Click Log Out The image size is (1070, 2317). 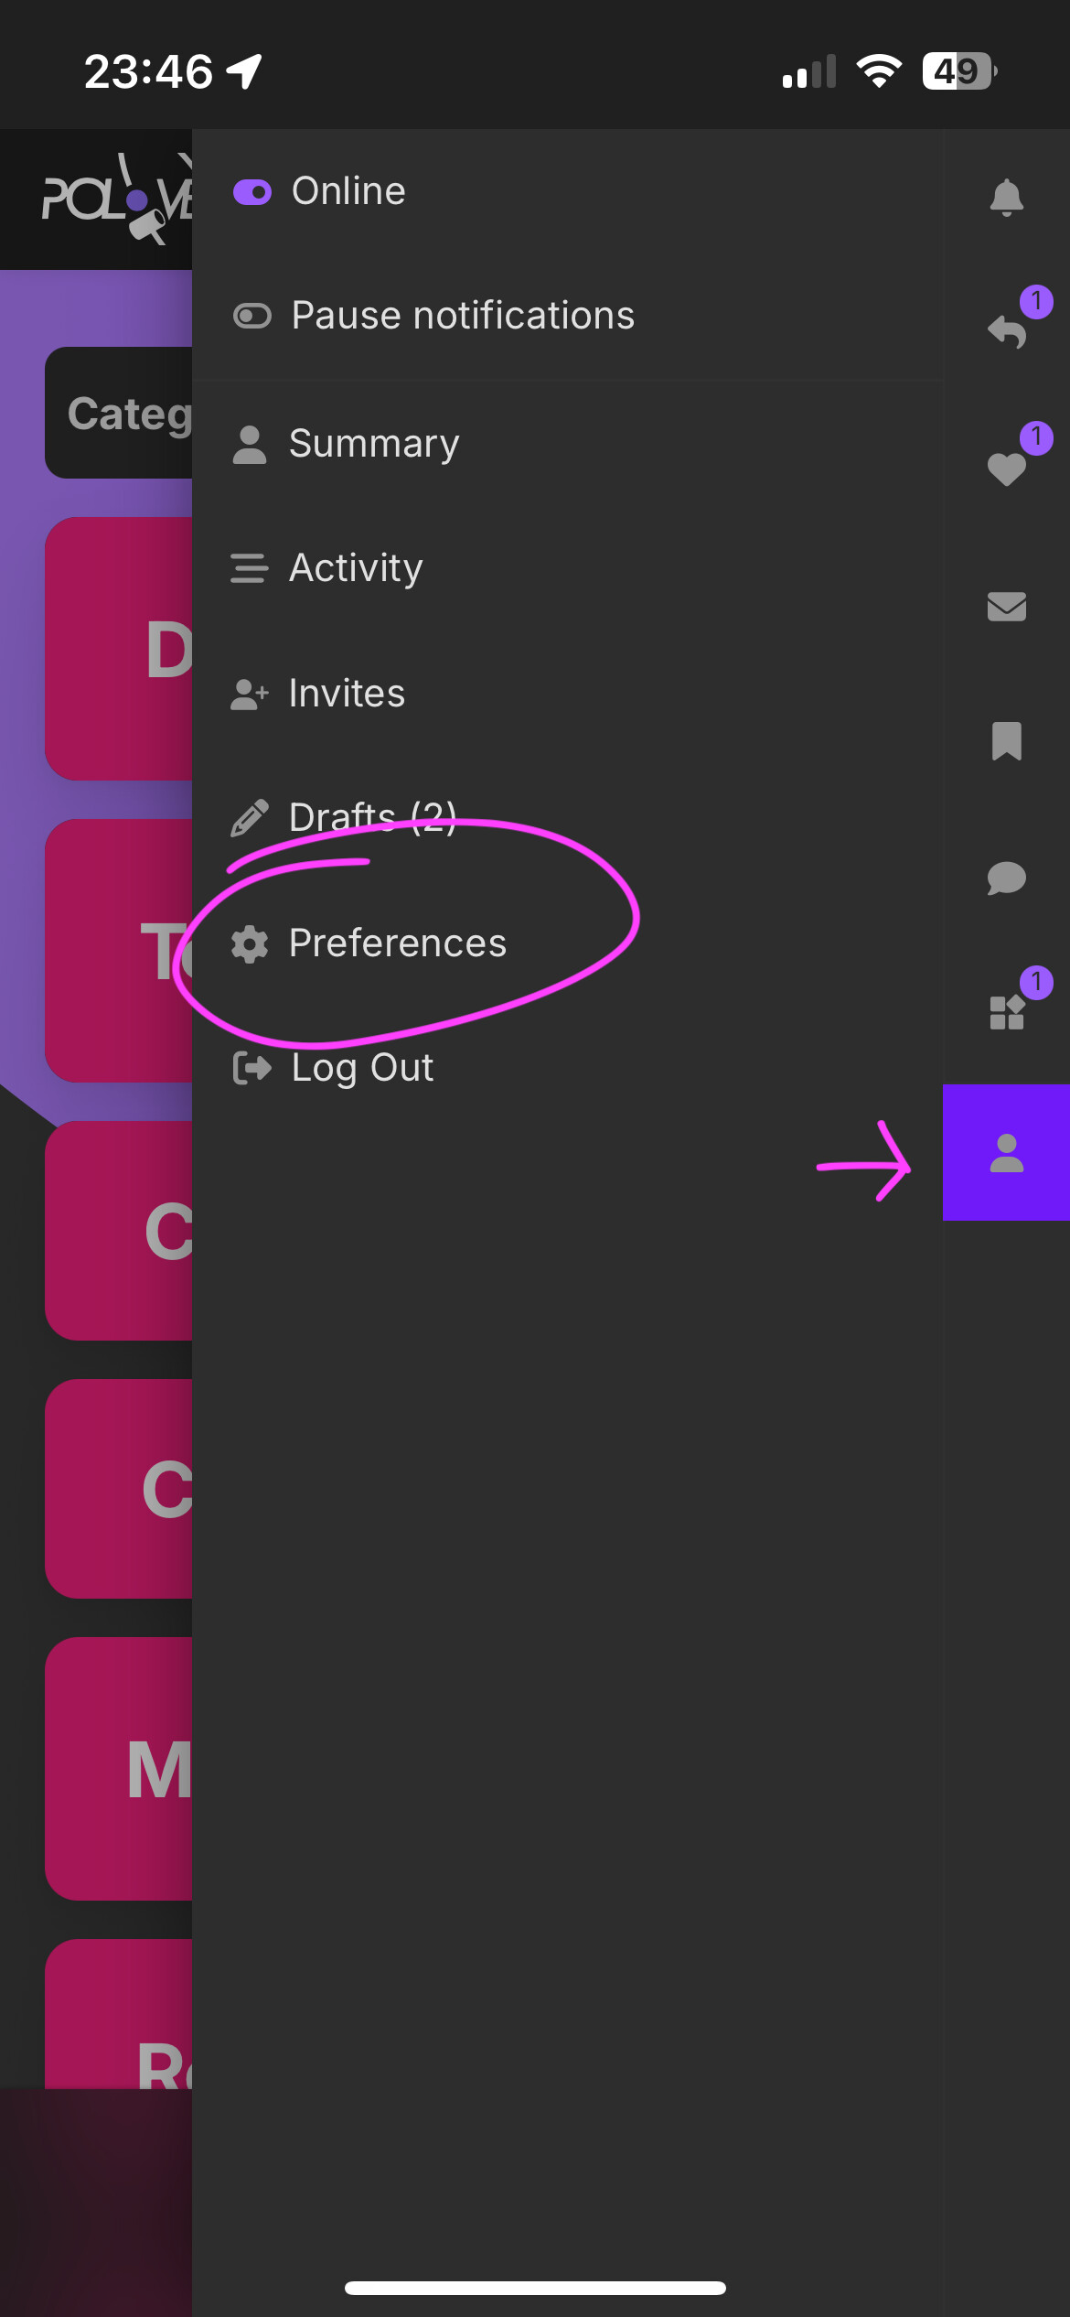(567, 1068)
